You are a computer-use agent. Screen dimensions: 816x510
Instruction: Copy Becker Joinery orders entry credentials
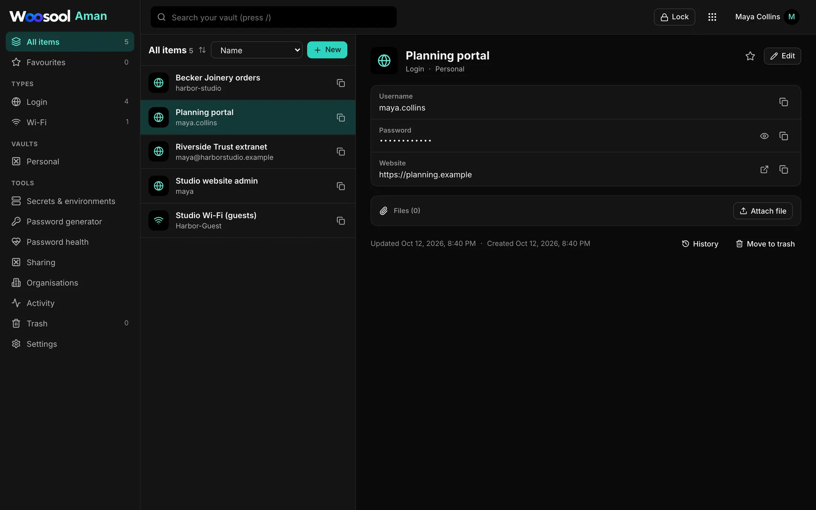tap(340, 83)
